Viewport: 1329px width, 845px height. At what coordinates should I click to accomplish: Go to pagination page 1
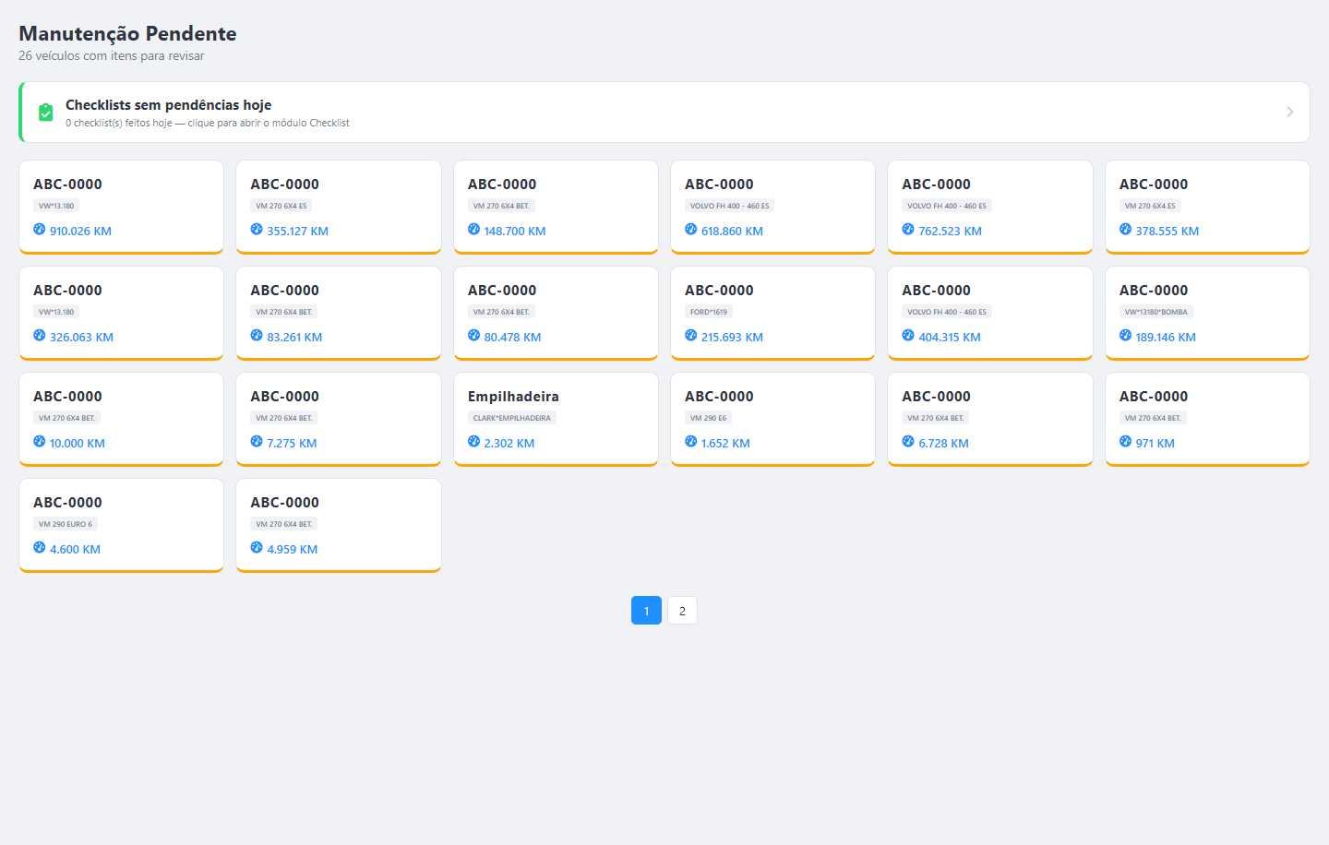(x=646, y=611)
